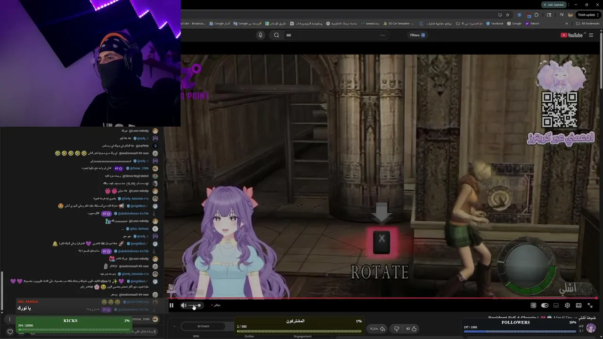
Task: Open the AI Coach button
Action: 204,326
